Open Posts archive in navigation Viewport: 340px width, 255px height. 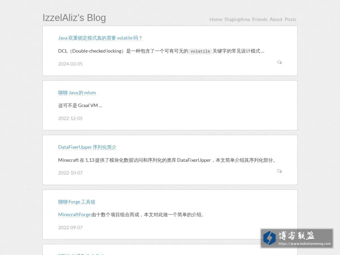290,19
